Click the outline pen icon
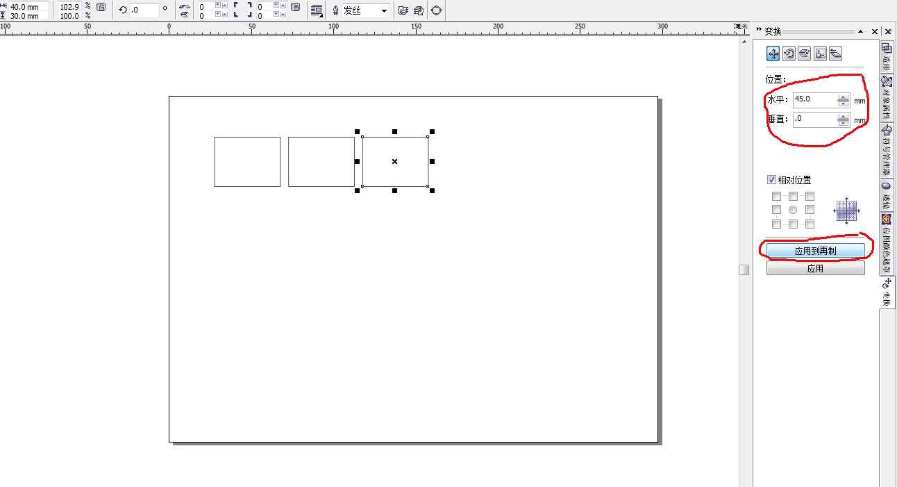The image size is (897, 487). [x=335, y=10]
